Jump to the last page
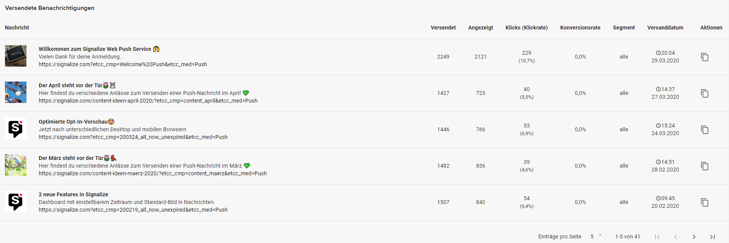Image resolution: width=729 pixels, height=243 pixels. click(x=713, y=237)
